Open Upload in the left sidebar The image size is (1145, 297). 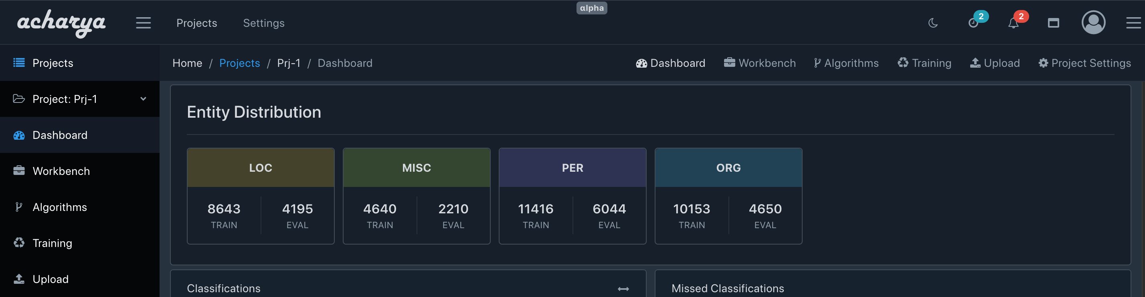50,279
